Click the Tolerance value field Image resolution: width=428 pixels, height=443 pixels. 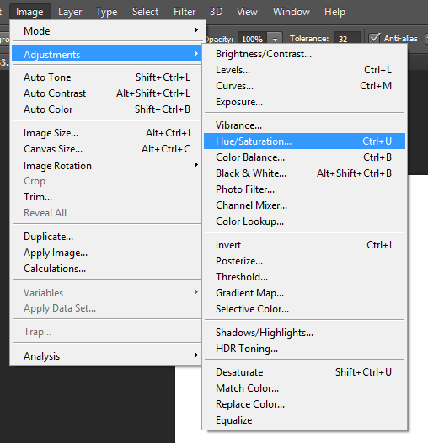click(347, 39)
